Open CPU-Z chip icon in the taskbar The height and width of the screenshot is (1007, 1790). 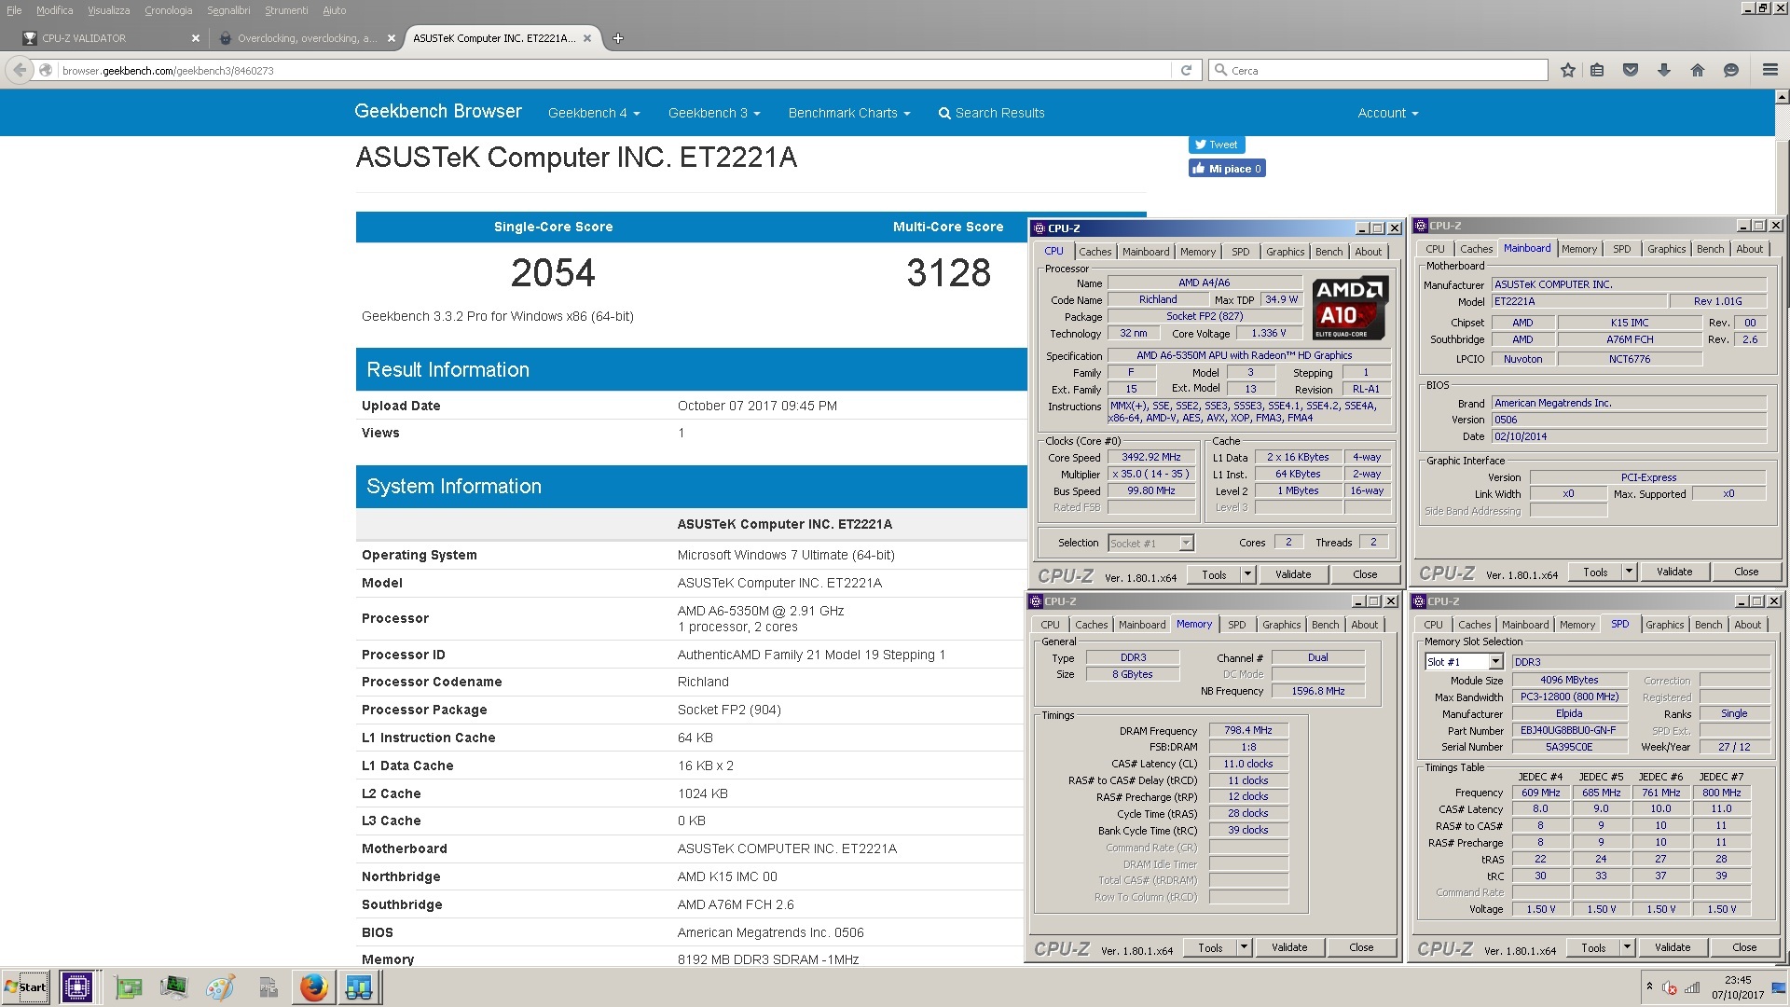click(x=76, y=986)
